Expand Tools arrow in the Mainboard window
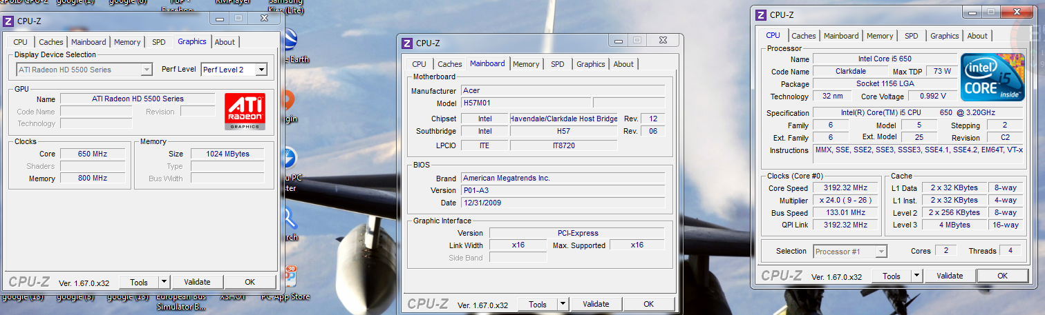Image resolution: width=1045 pixels, height=315 pixels. click(563, 304)
